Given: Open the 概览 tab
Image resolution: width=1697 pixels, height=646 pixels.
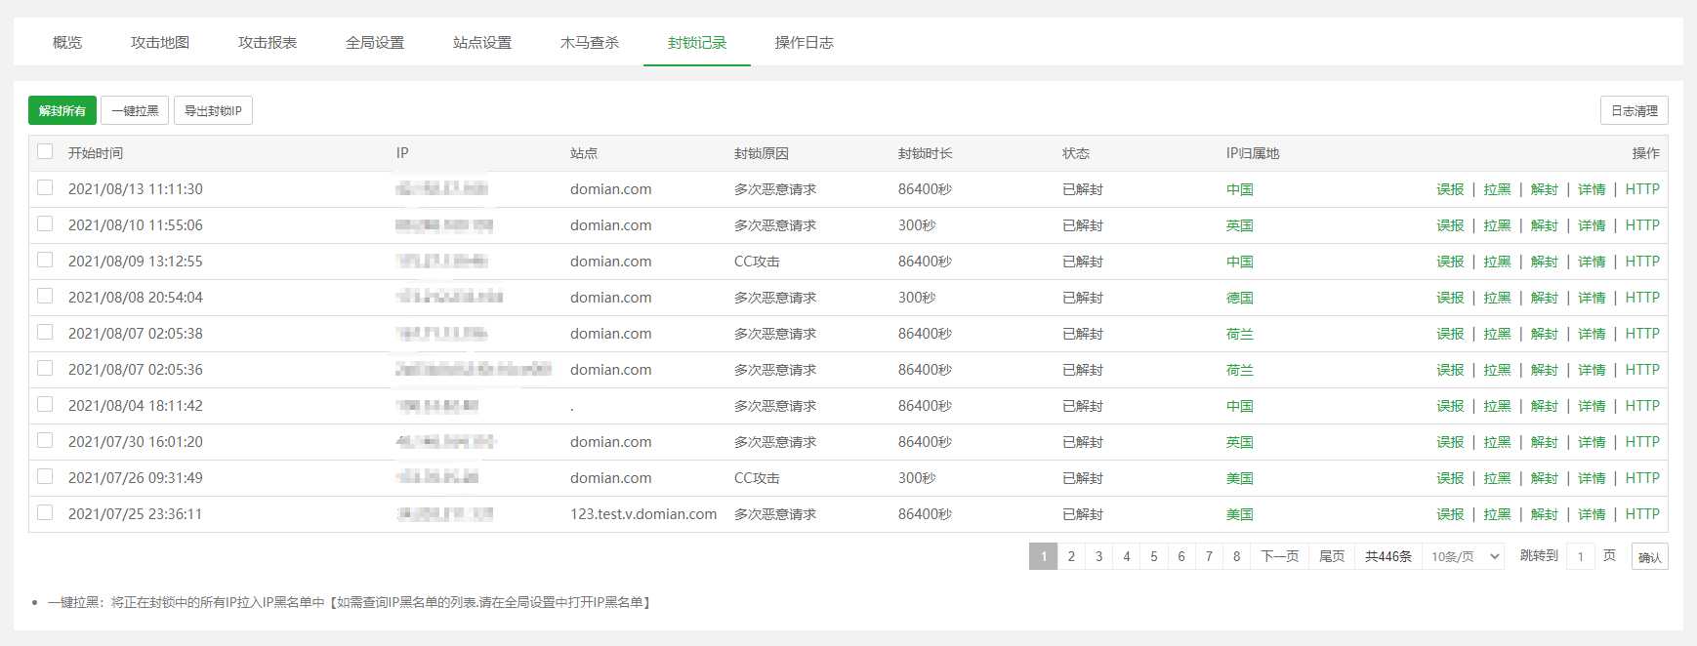Looking at the screenshot, I should click(x=67, y=42).
